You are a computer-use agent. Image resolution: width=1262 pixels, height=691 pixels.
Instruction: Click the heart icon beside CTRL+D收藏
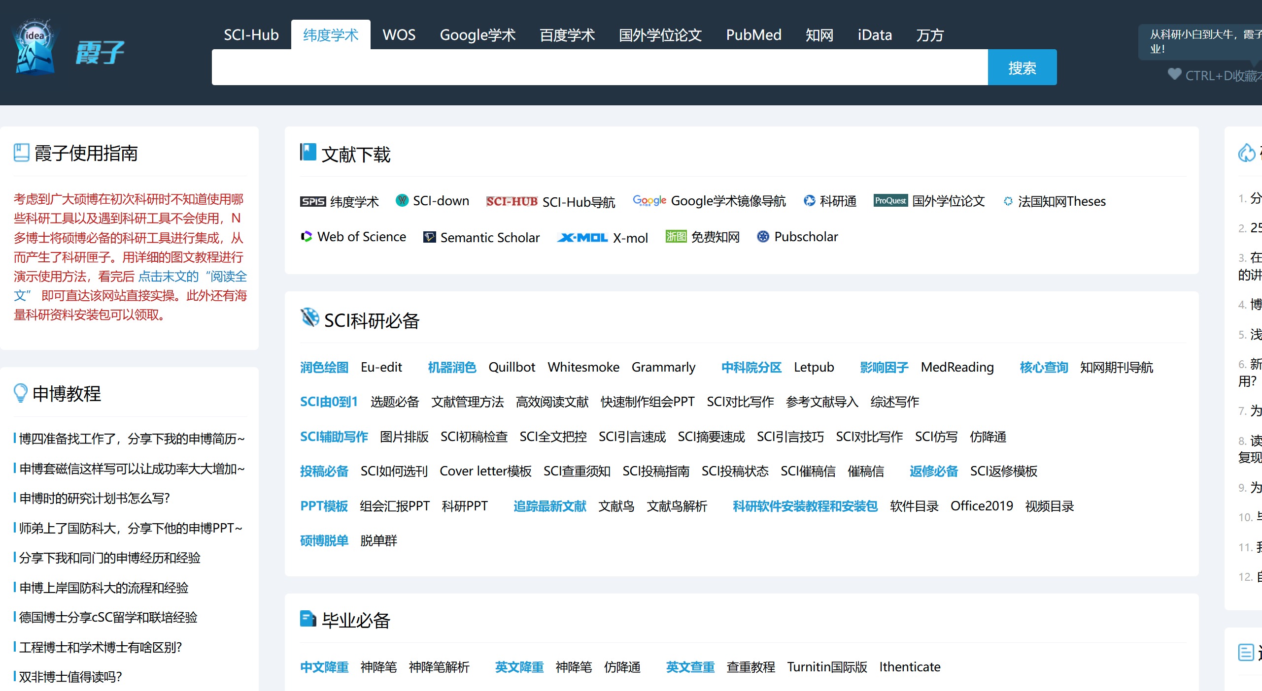1174,74
